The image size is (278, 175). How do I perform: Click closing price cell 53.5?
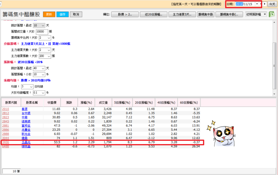coord(57,142)
